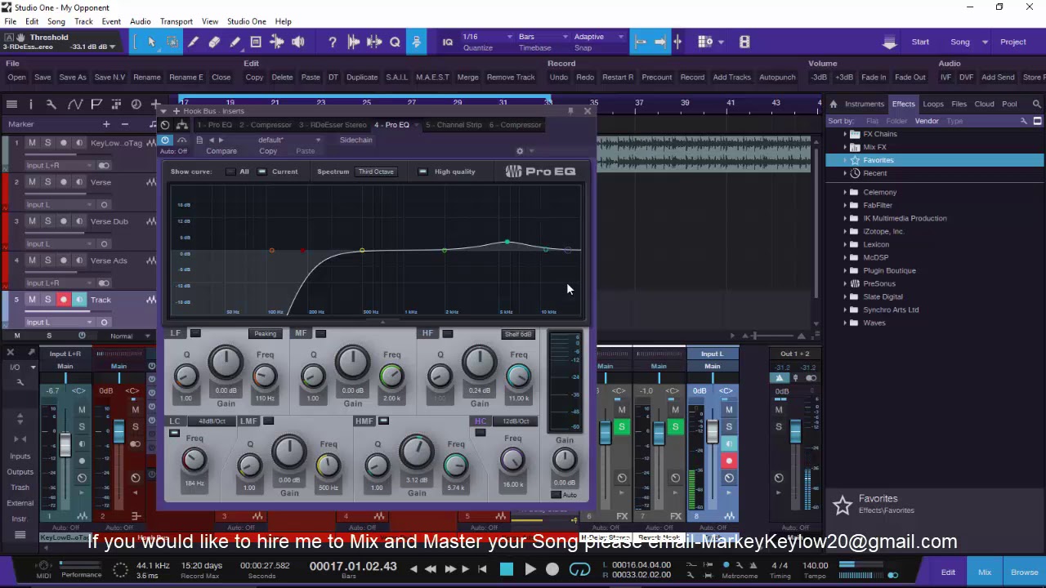Switch to 5 - Channel Strip insert tab
Screen dimensions: 1046x588
[x=454, y=125]
